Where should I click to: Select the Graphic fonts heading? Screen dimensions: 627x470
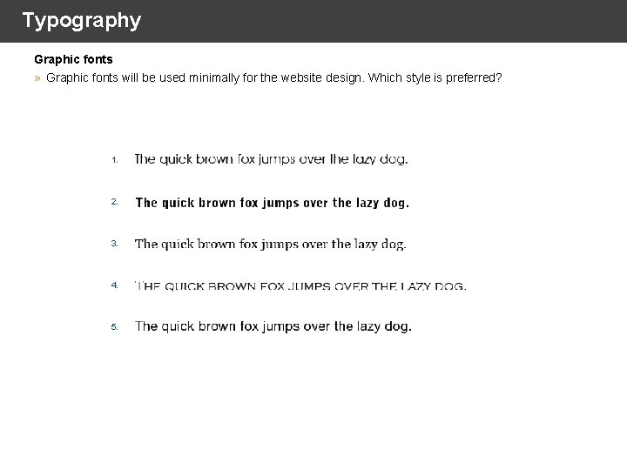[73, 59]
